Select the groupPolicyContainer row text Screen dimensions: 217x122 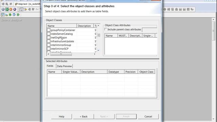63,30
